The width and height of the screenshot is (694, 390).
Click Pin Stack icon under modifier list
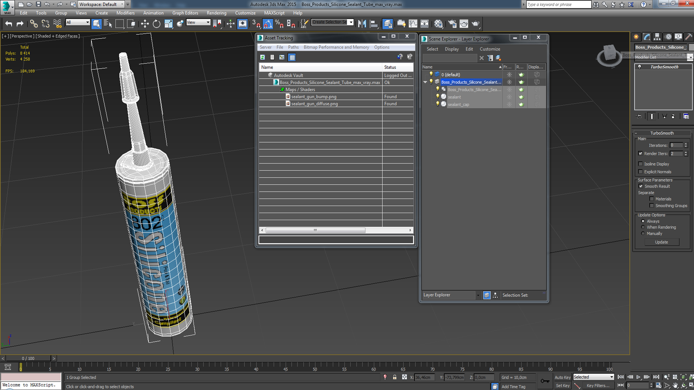click(639, 116)
